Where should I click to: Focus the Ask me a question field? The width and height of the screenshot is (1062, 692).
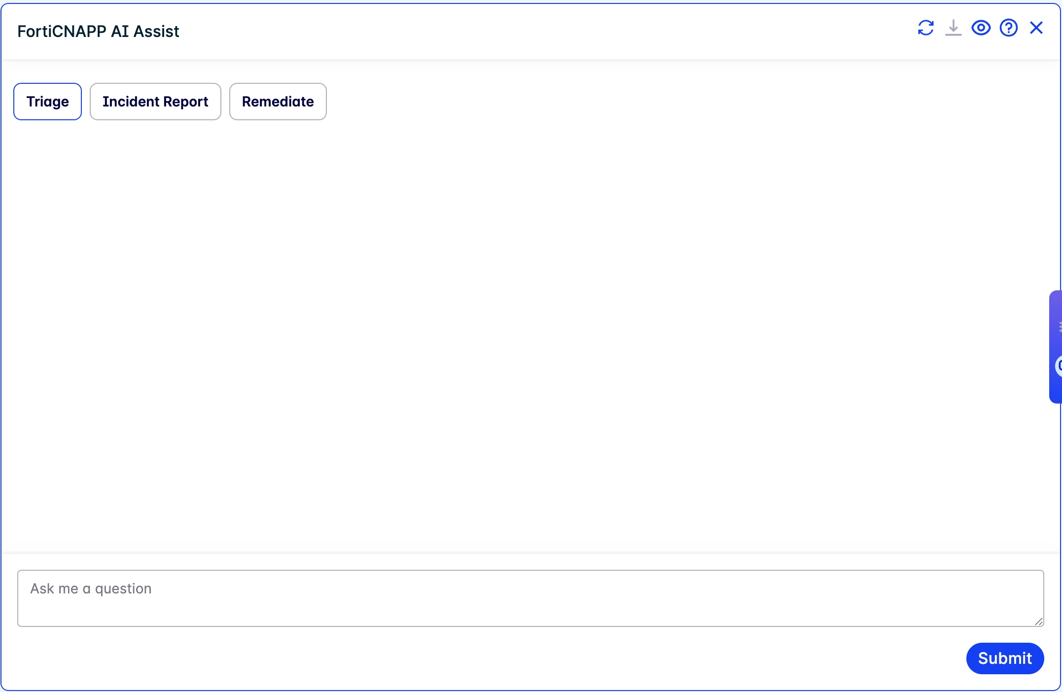(x=531, y=598)
